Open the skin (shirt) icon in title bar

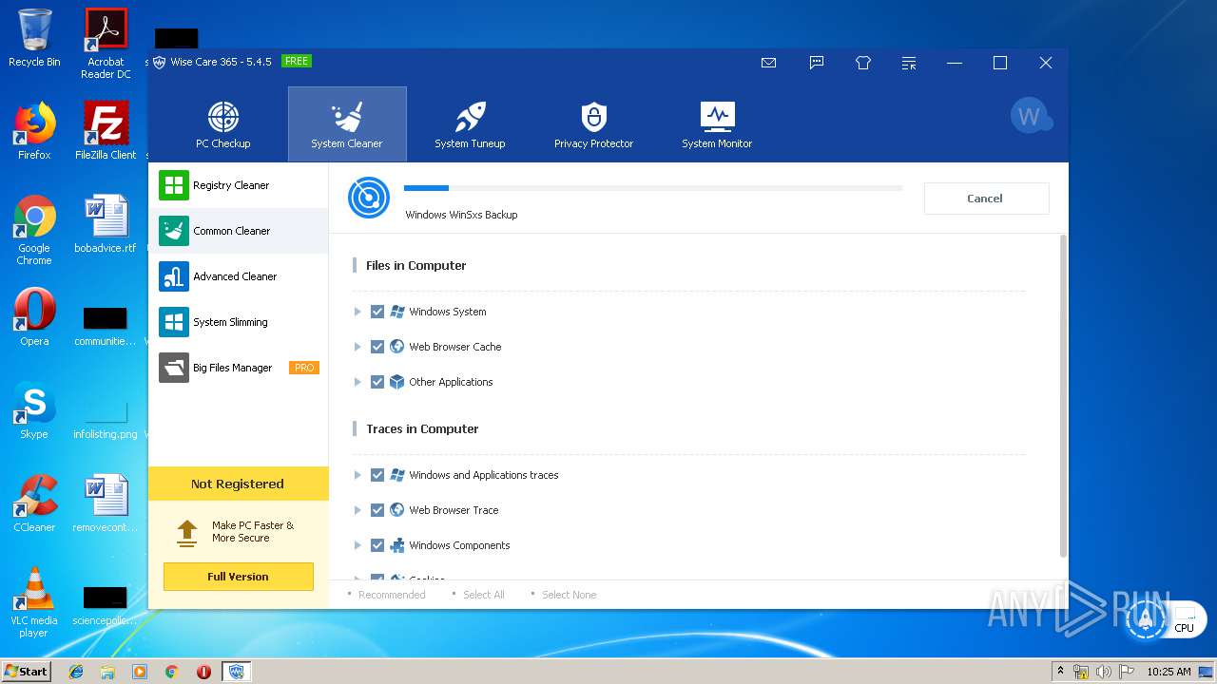[x=863, y=63]
